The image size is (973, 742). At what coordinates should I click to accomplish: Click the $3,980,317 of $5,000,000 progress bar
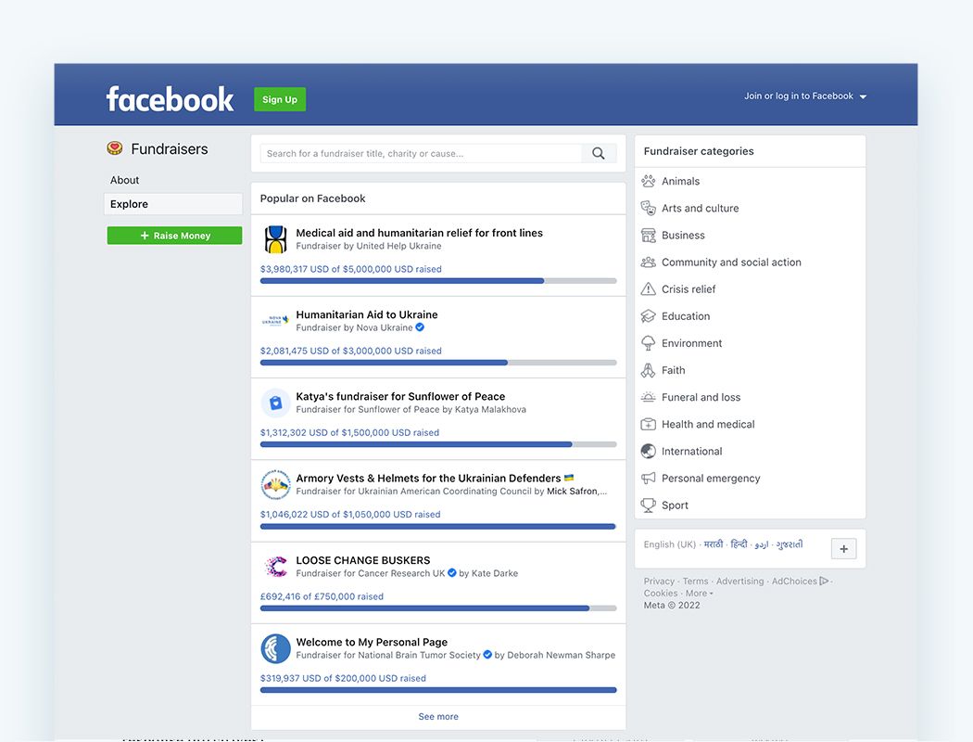point(438,281)
